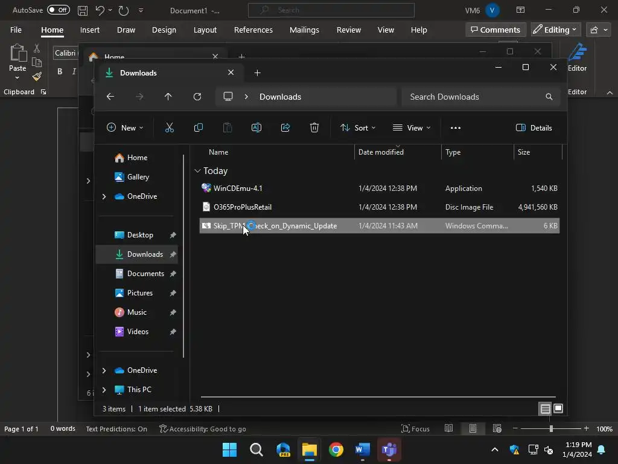Open the Insert ribbon tab
Screen dimensions: 618x464
[x=89, y=30]
